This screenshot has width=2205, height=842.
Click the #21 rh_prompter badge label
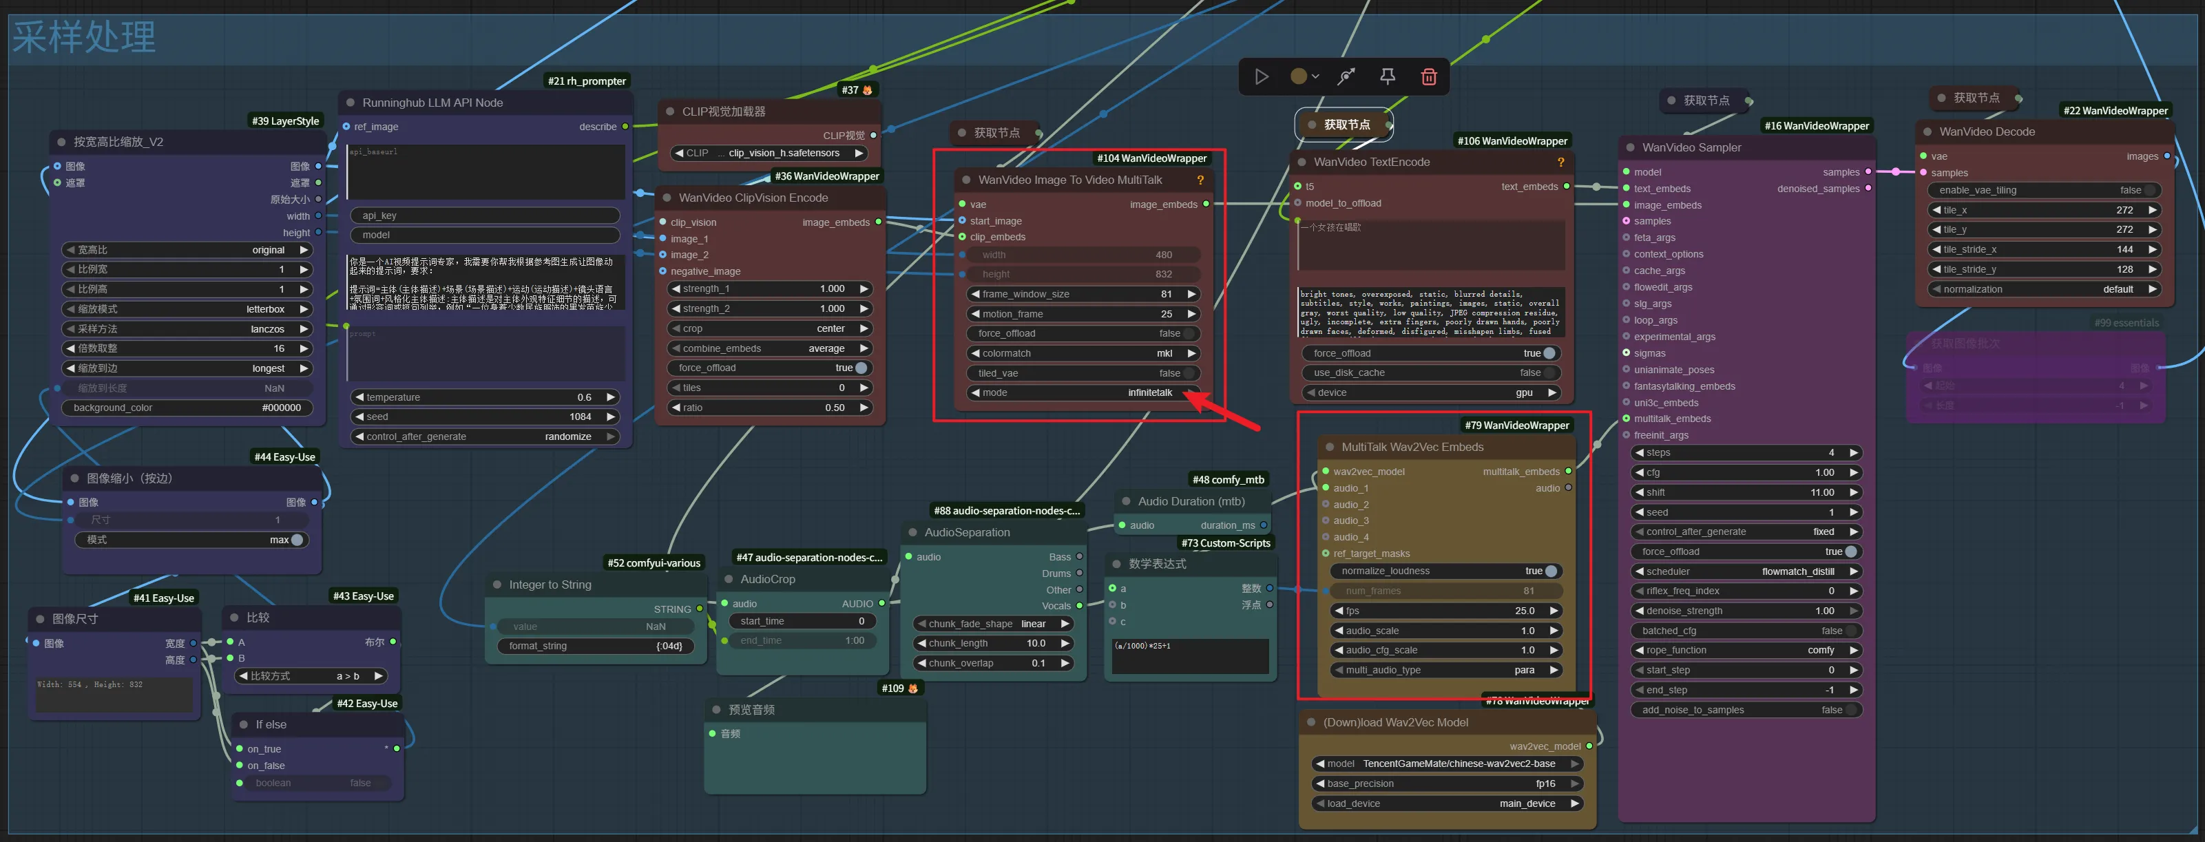click(x=586, y=81)
